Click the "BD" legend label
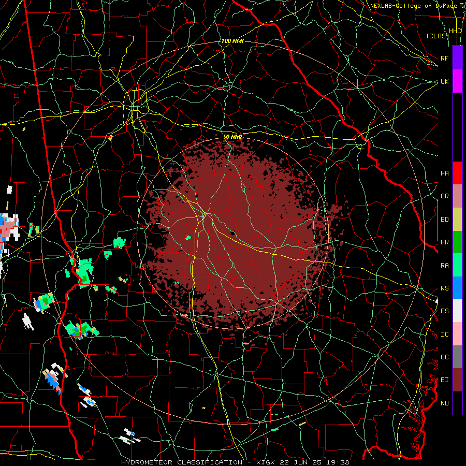The height and width of the screenshot is (466, 466). [x=445, y=220]
